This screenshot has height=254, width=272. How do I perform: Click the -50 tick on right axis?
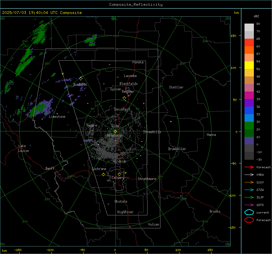point(233,163)
